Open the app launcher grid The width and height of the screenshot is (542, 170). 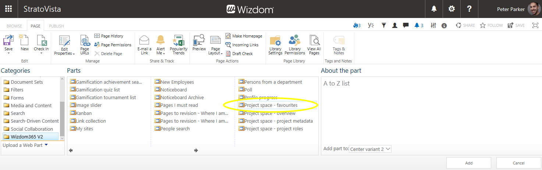coord(8,9)
